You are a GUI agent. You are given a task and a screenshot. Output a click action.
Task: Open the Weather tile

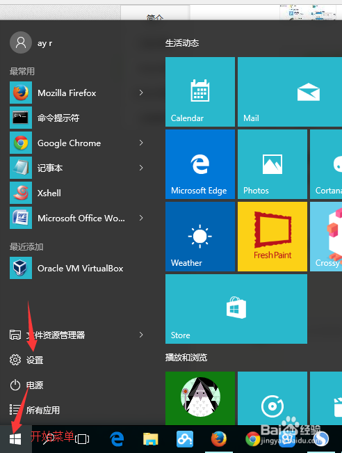[x=200, y=237]
